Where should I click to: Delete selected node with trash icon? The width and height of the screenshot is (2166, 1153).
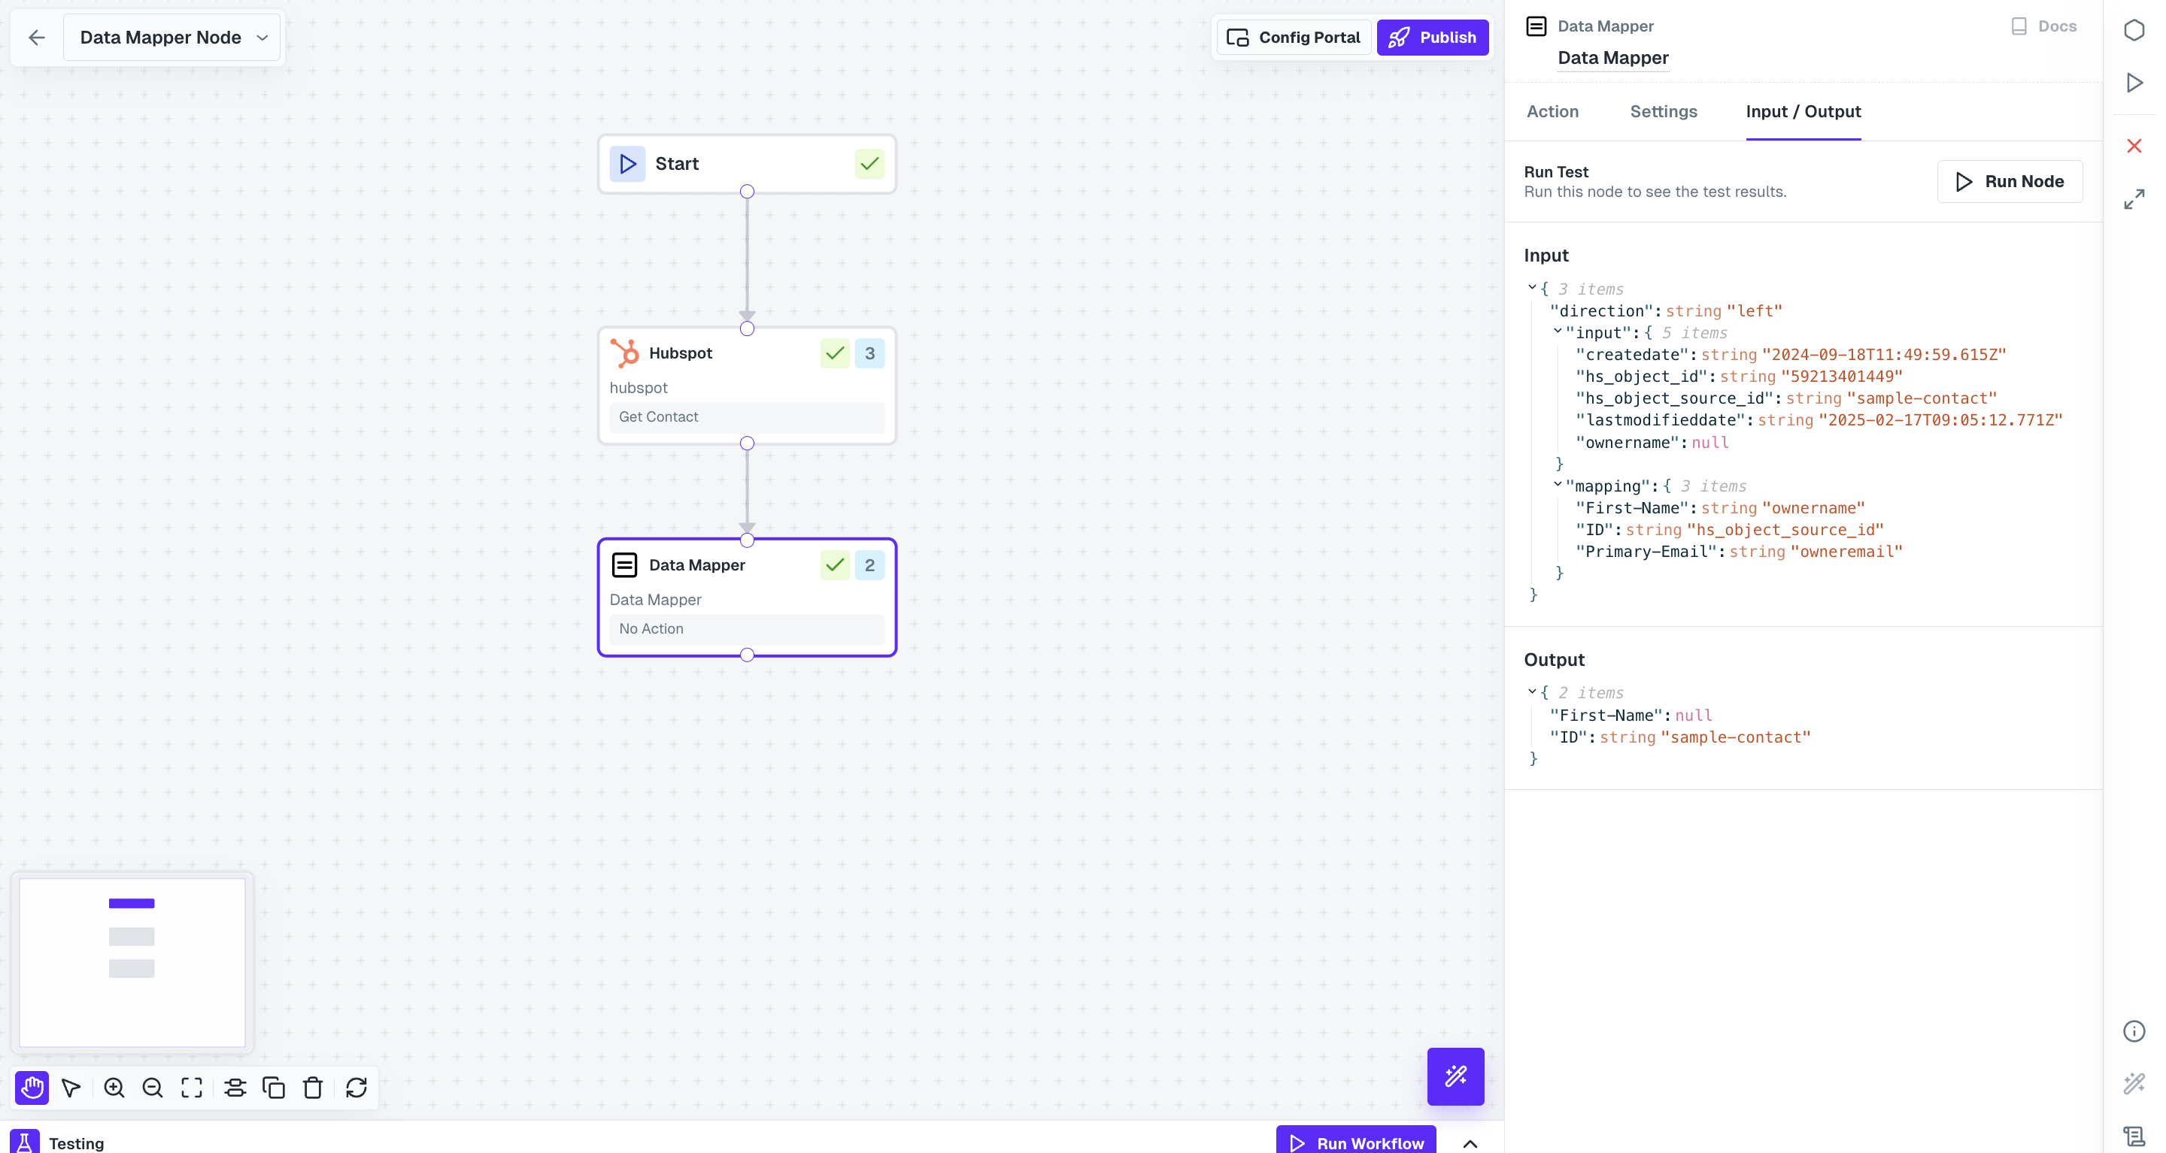pos(312,1088)
